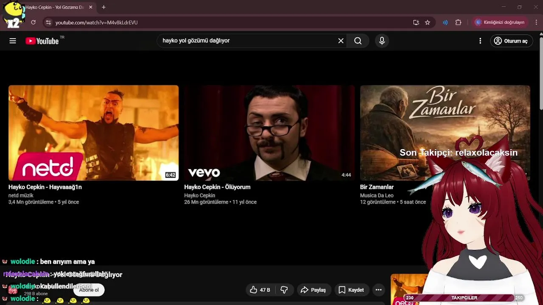Viewport: 543px width, 305px height.
Task: Close the Hayko Cepkin browser tab
Action: [x=90, y=7]
